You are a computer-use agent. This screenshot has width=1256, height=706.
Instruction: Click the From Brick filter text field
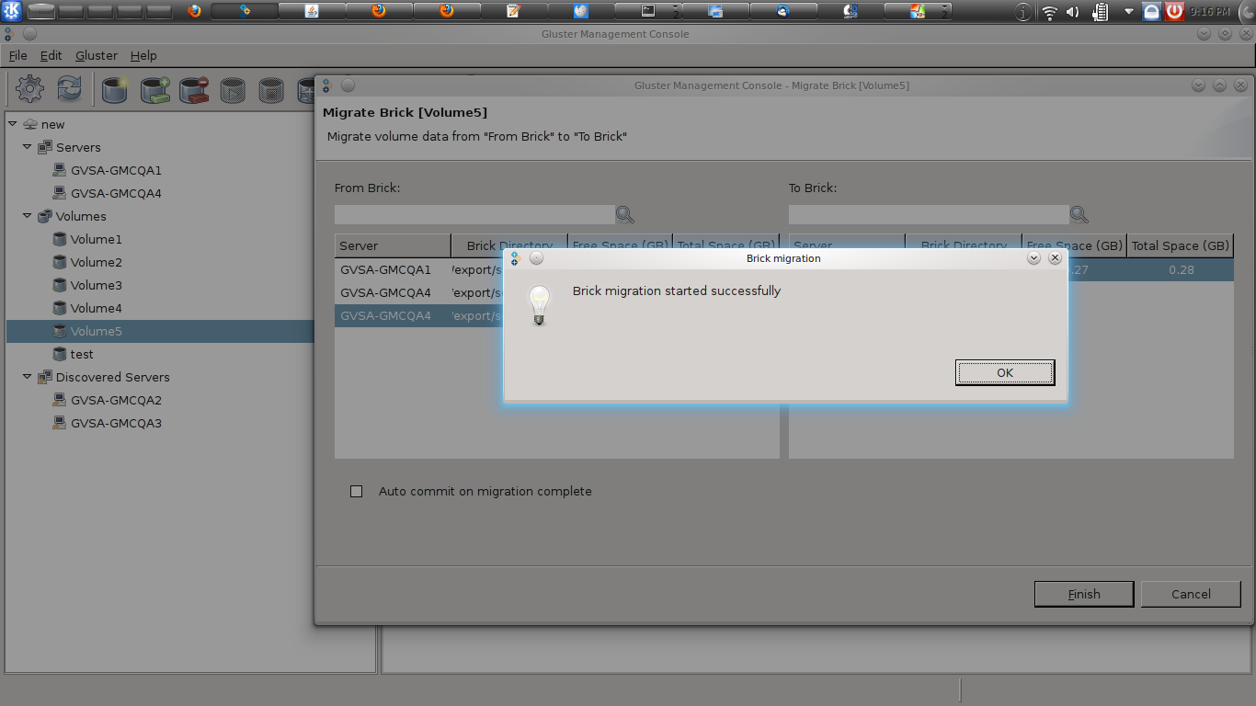(474, 215)
